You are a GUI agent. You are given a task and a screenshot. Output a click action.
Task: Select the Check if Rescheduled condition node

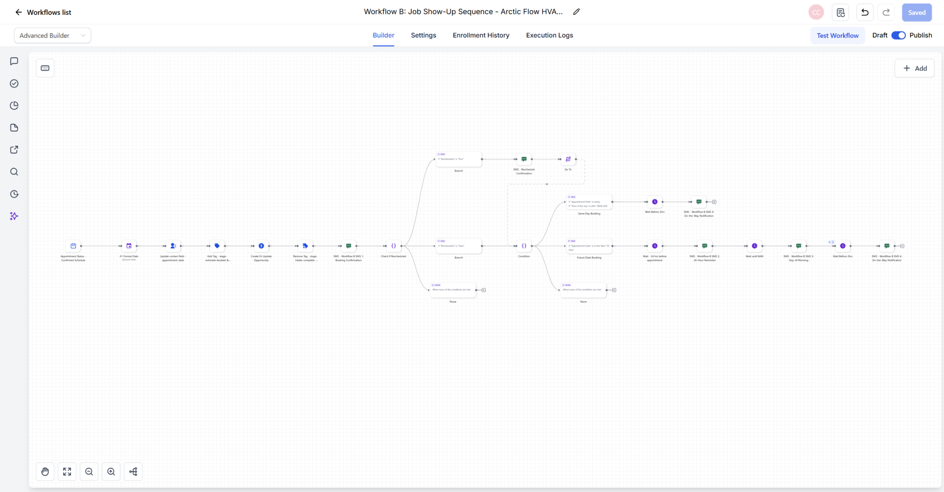(x=394, y=246)
